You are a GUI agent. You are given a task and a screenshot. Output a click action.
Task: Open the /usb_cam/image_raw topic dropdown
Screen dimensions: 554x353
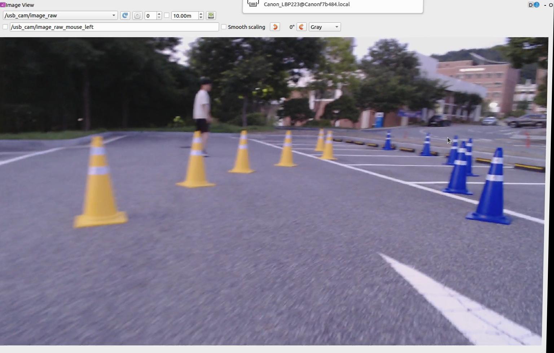(x=60, y=16)
